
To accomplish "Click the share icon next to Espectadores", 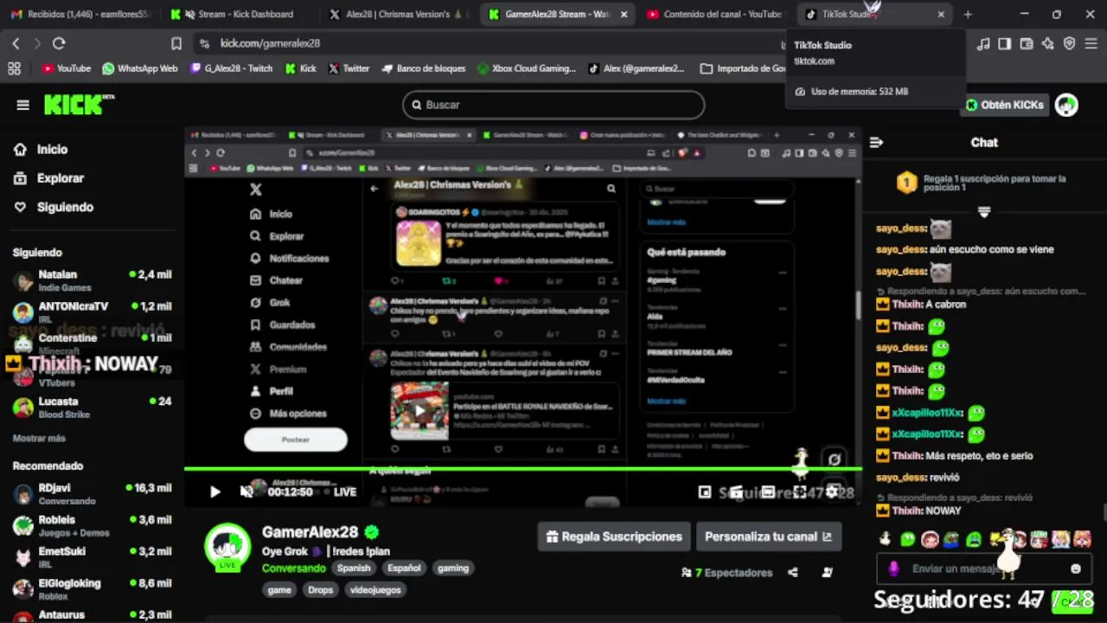I will coord(792,572).
